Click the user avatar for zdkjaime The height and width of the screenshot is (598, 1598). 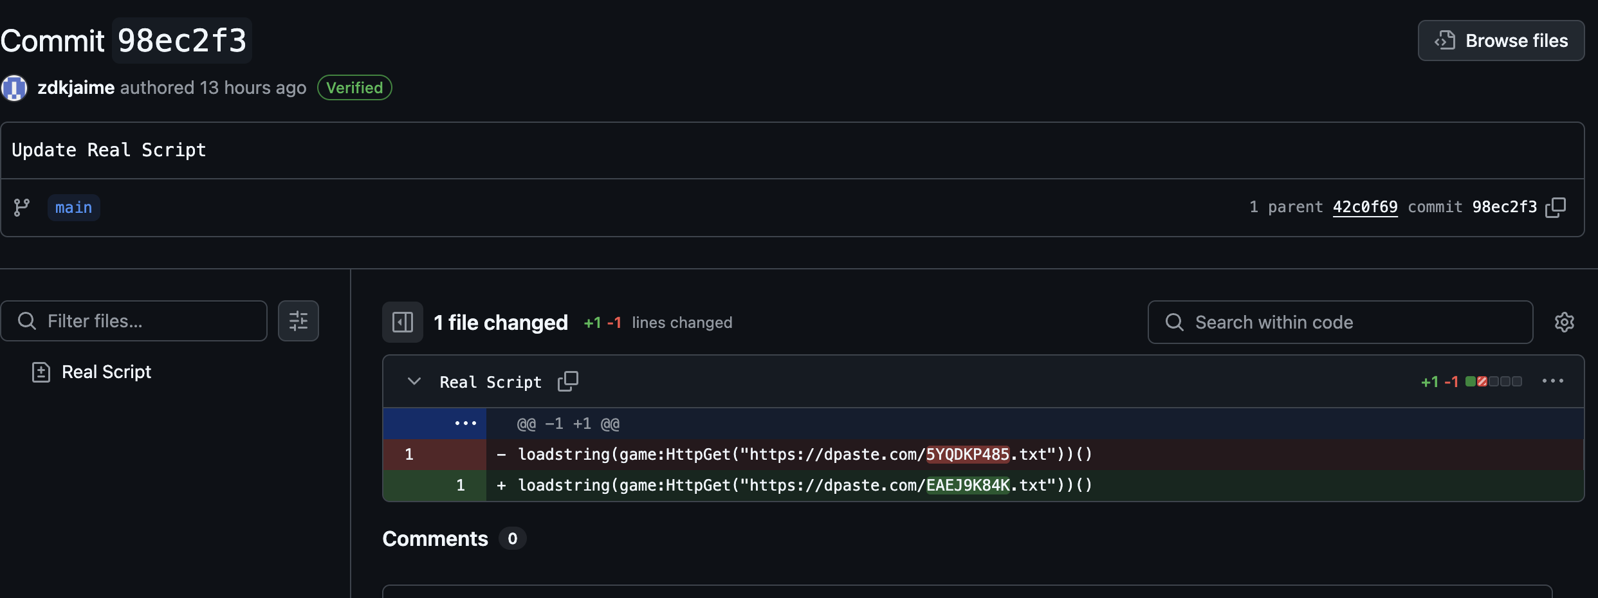[14, 88]
